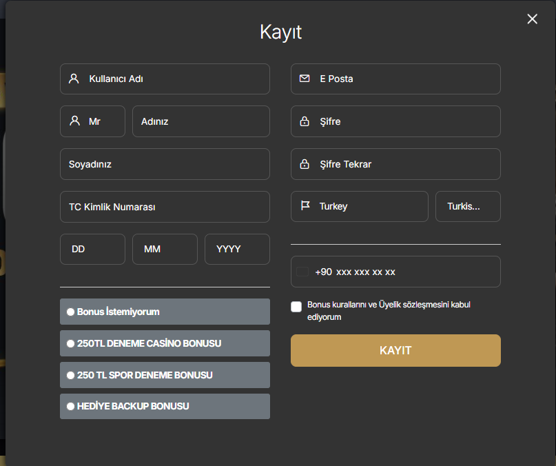Screen dimensions: 556x466
Task: Click the lock icon in Şifre Tekrar field
Action: point(305,164)
